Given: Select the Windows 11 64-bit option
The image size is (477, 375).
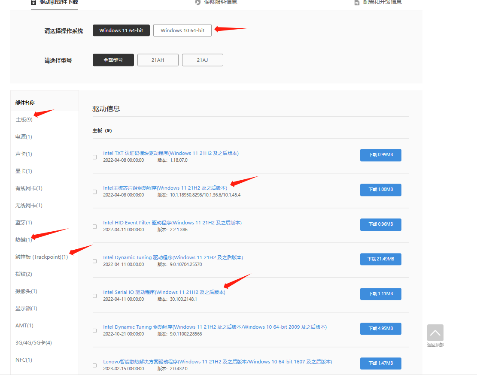Looking at the screenshot, I should pos(121,30).
